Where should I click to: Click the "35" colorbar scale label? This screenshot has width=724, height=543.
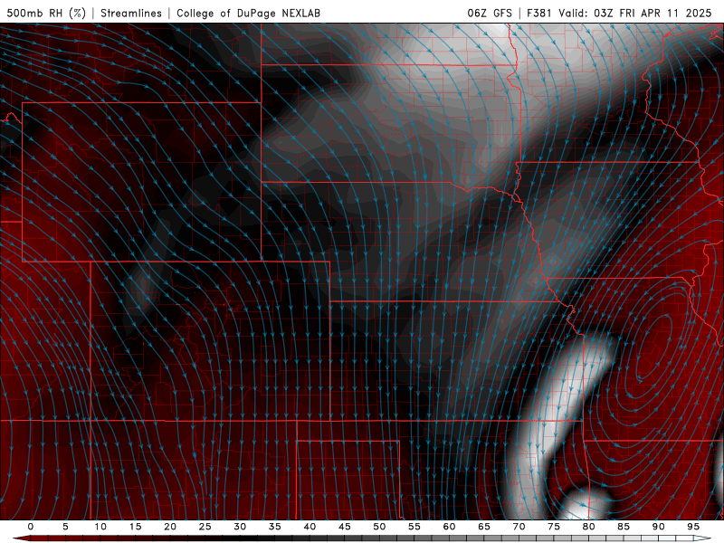(x=275, y=527)
